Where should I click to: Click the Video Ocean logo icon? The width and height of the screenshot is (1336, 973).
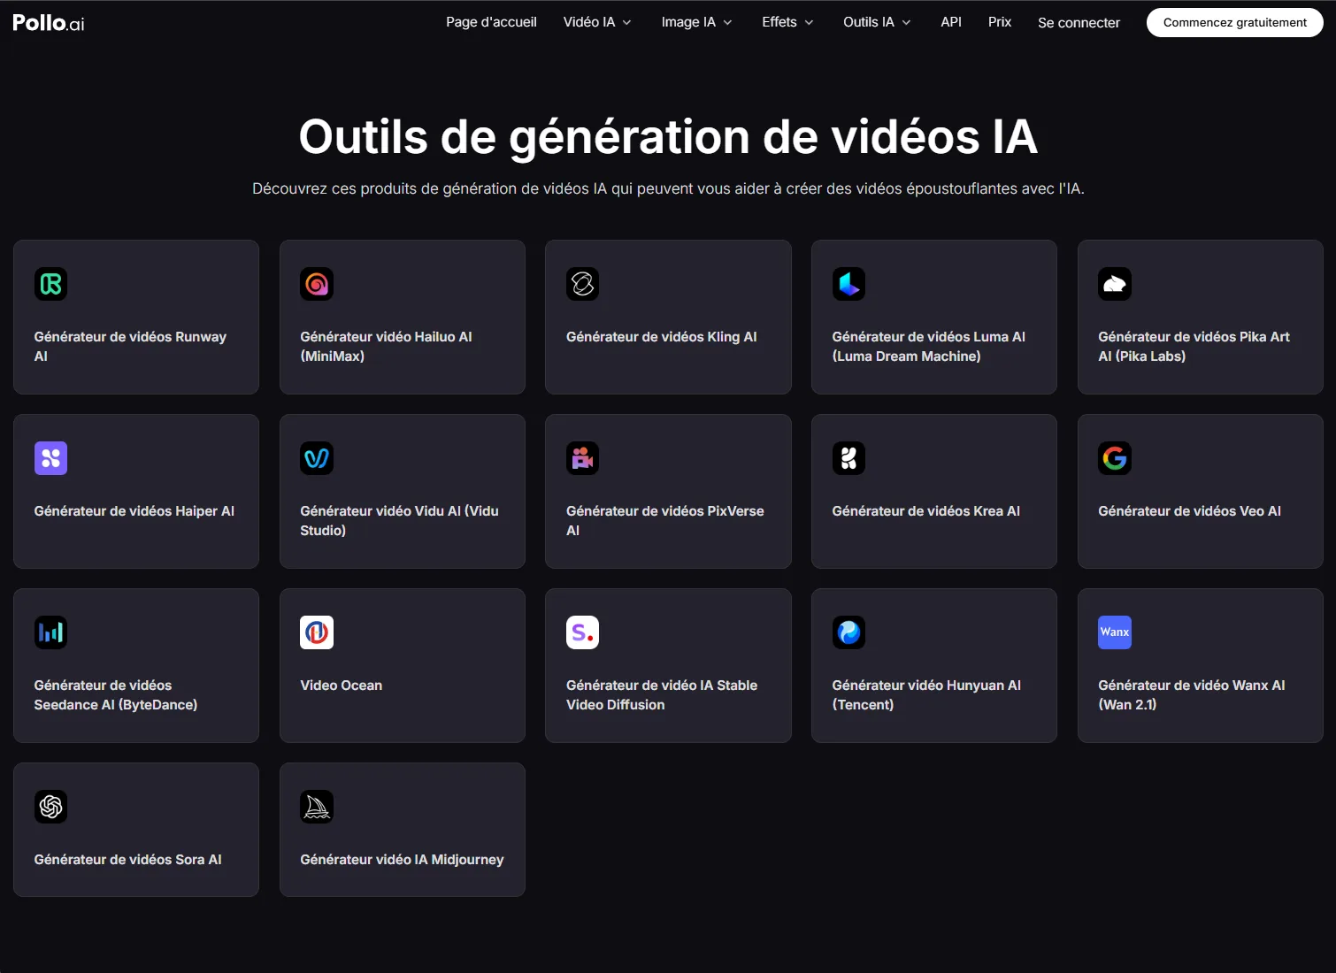(317, 632)
